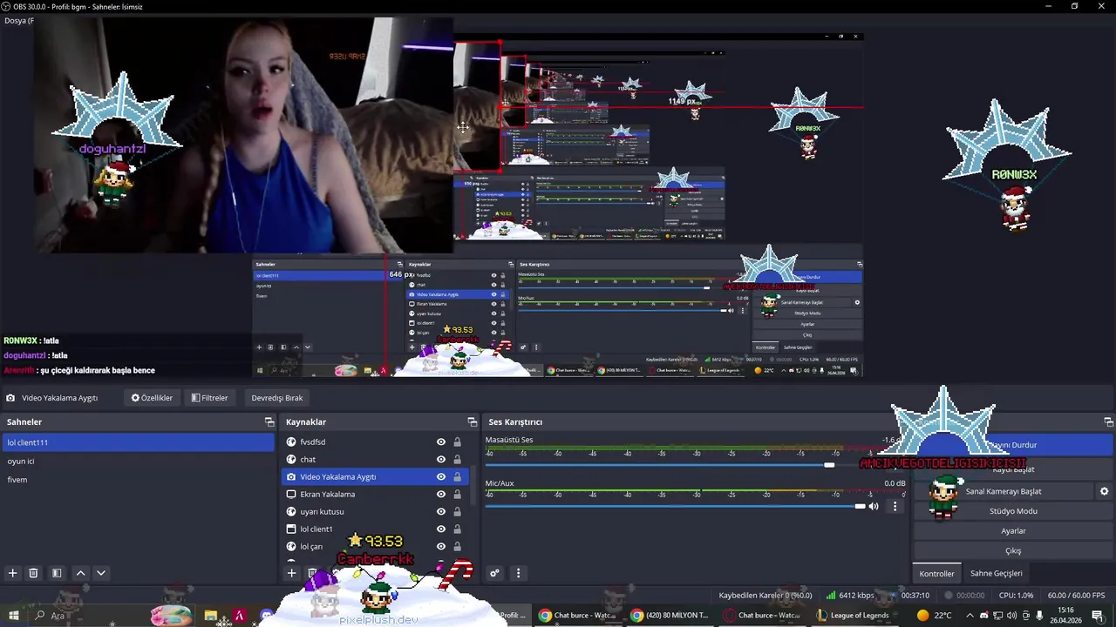
Task: Open Windows notification center
Action: coord(1097,615)
